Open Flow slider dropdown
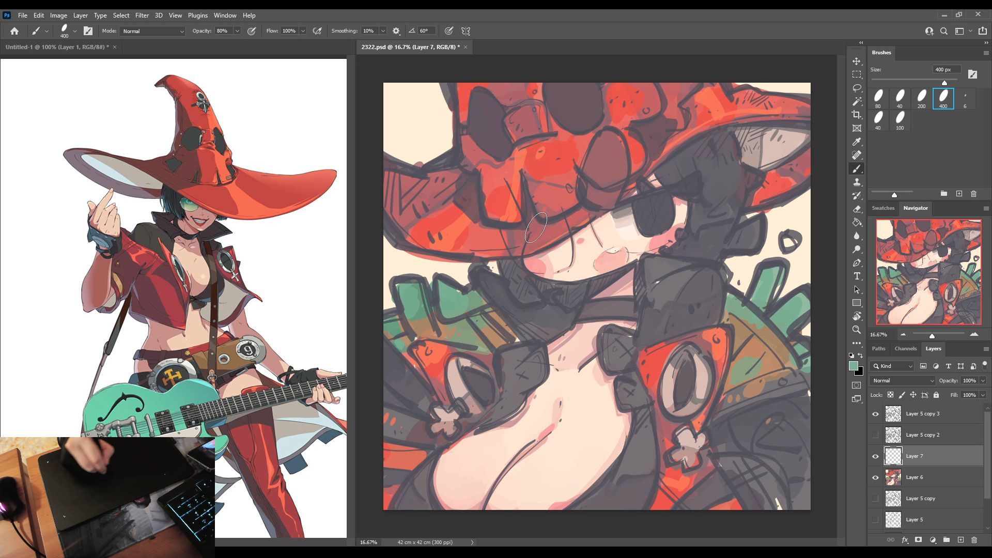This screenshot has height=558, width=992. 303,31
